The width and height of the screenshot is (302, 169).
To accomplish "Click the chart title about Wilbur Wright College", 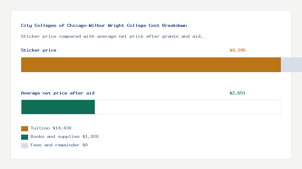I will tap(104, 25).
